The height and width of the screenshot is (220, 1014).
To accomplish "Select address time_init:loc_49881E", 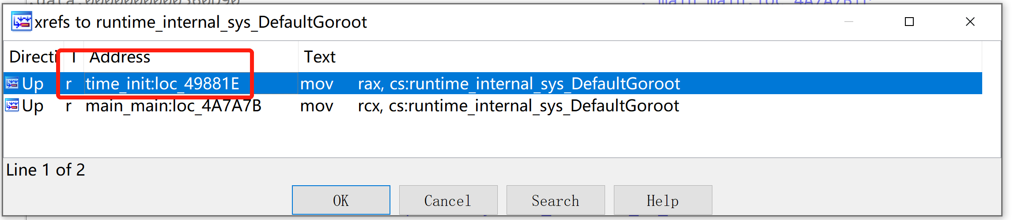I will pos(163,84).
